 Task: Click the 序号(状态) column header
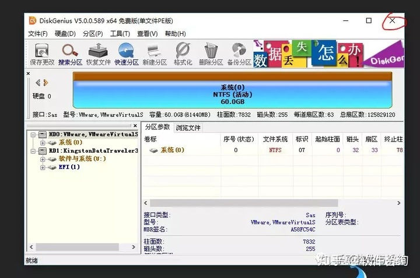(239, 139)
